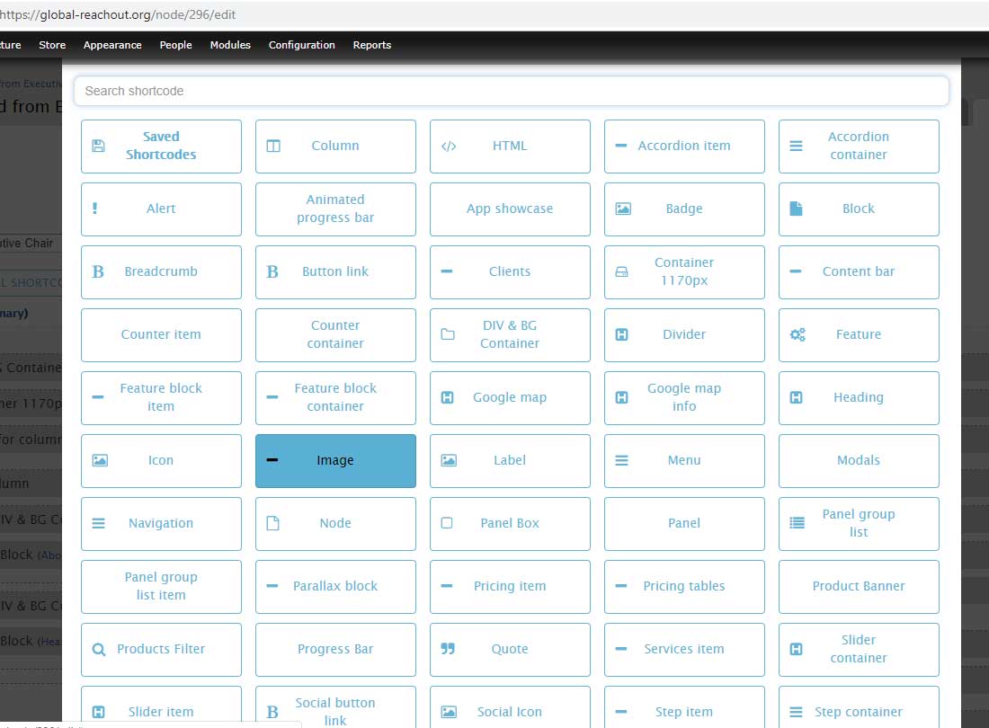Click the browser URL address text
The width and height of the screenshot is (989, 728).
[x=118, y=14]
